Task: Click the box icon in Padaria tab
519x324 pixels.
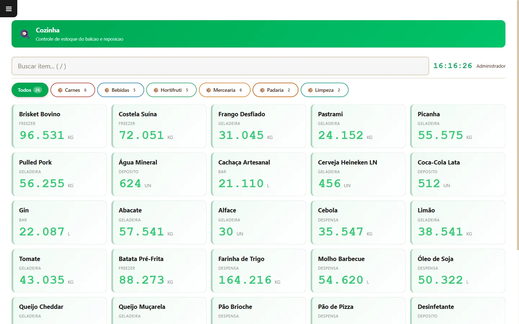Action: pos(262,90)
